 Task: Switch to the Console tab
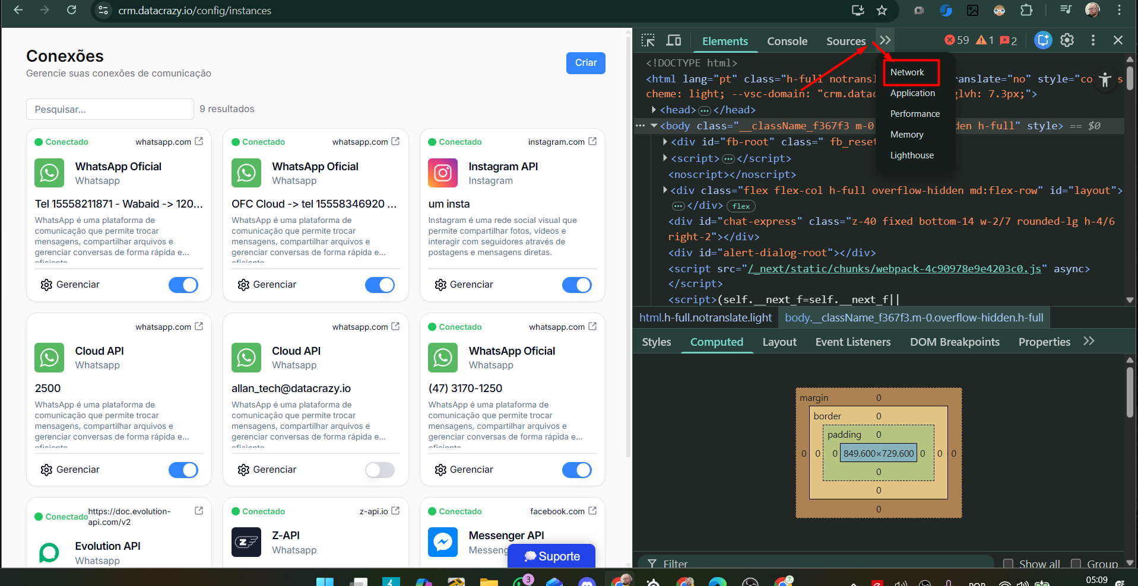tap(787, 41)
